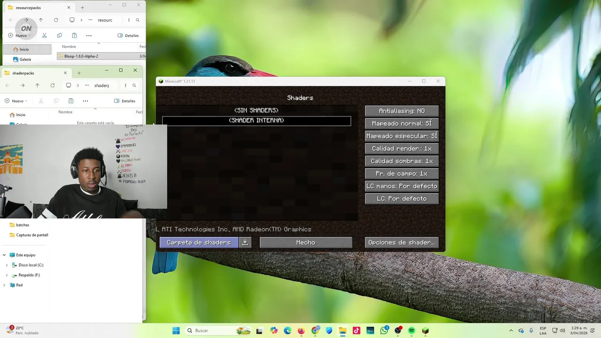The height and width of the screenshot is (338, 601).
Task: Select the resourcepacks window tab
Action: coord(39,8)
